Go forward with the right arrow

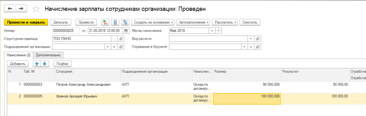pyautogui.click(x=21, y=9)
